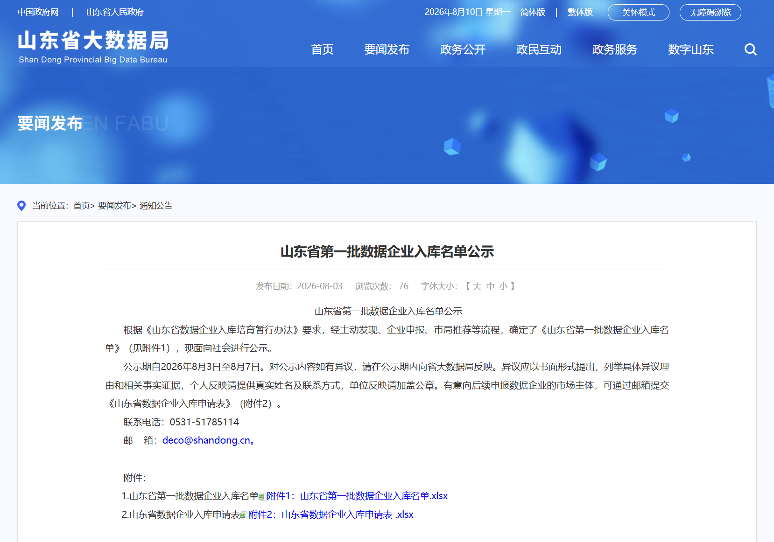
Task: Navigate to 数字山东 in the menu
Action: click(x=690, y=49)
